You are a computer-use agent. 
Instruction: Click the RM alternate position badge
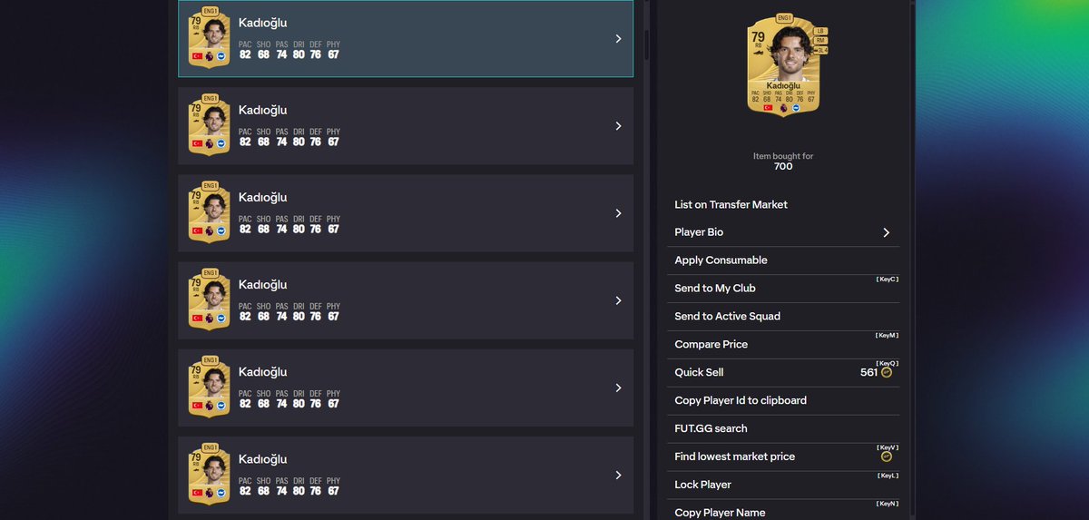coord(821,40)
